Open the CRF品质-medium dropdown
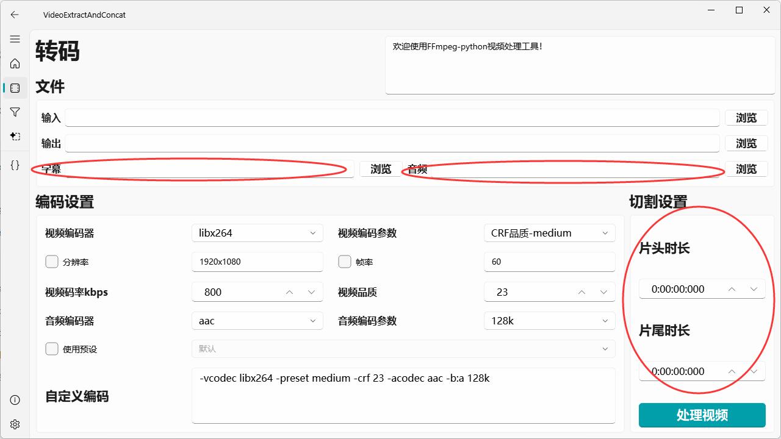 click(x=550, y=233)
